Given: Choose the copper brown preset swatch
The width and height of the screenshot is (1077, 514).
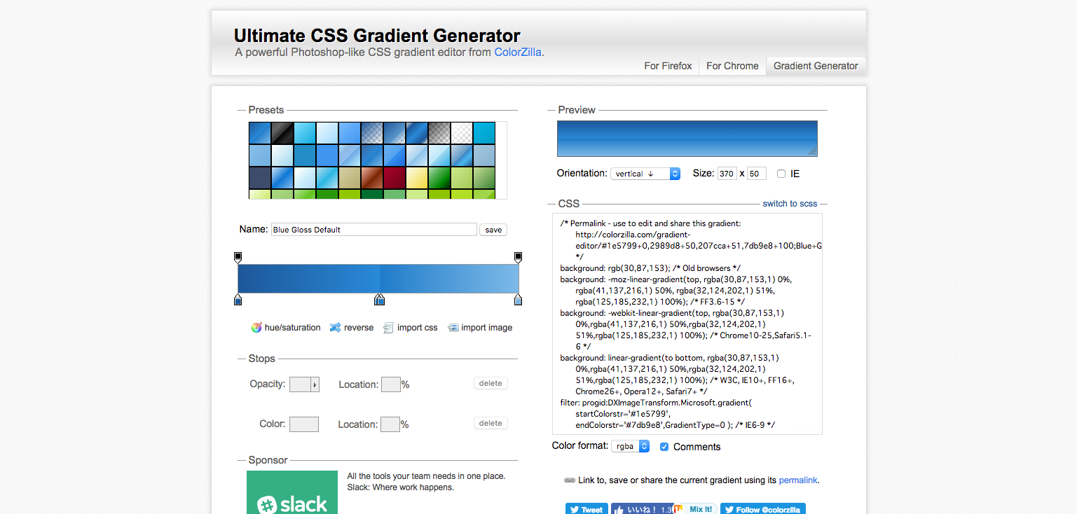Looking at the screenshot, I should pos(372,178).
